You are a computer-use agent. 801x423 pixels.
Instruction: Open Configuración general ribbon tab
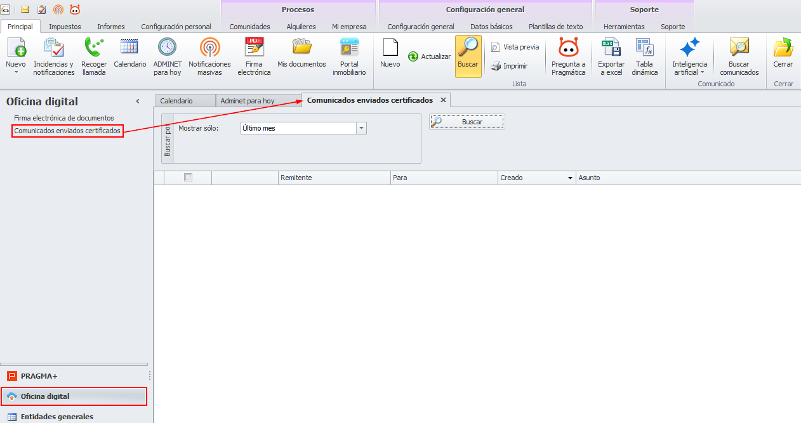(421, 27)
